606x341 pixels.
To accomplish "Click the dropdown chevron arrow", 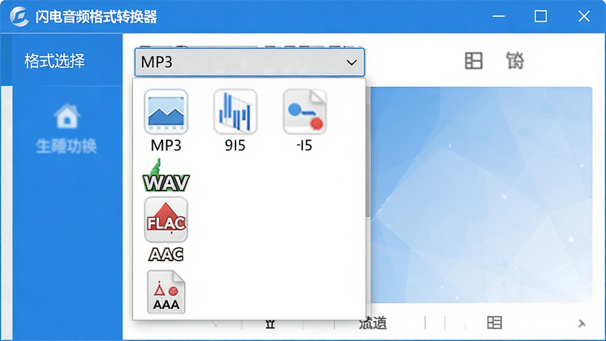I will coord(352,62).
